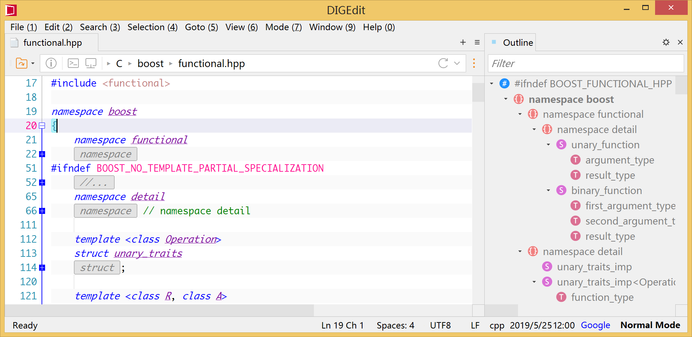The height and width of the screenshot is (337, 692).
Task: Collapse namespace boost in Outline tree
Action: point(506,99)
